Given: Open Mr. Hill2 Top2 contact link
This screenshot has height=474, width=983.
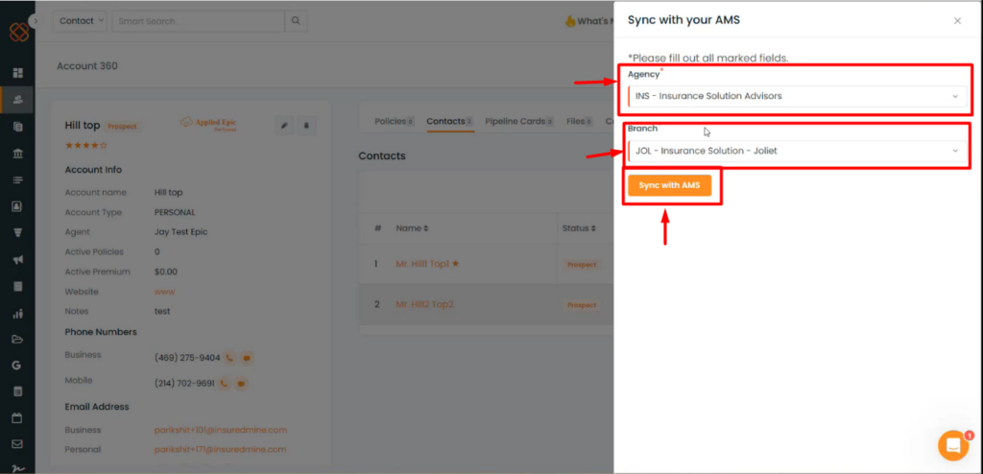Looking at the screenshot, I should pyautogui.click(x=424, y=305).
